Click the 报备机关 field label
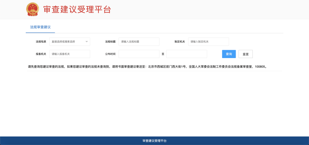 coord(41,54)
